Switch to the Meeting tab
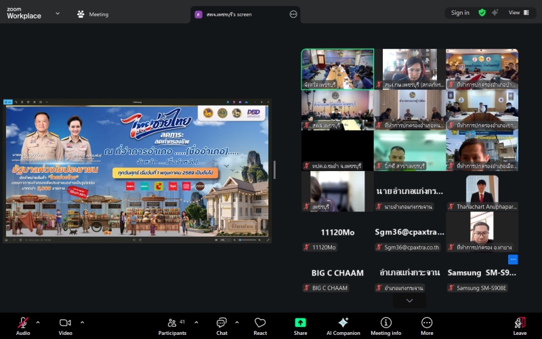The width and height of the screenshot is (542, 339). pyautogui.click(x=93, y=14)
